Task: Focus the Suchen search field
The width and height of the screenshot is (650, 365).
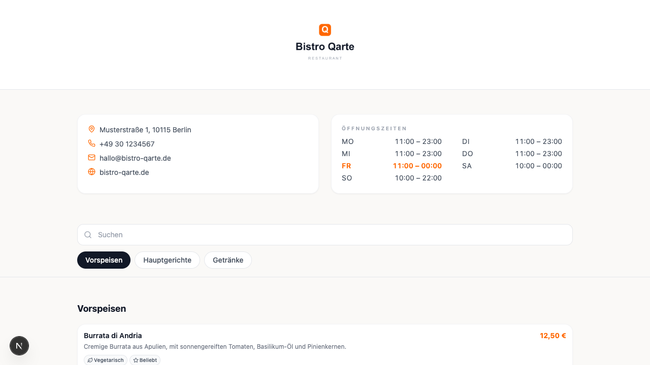Action: point(325,235)
